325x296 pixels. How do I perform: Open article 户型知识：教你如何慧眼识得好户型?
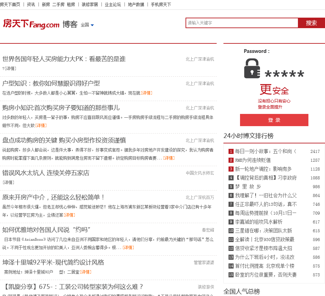[51, 83]
